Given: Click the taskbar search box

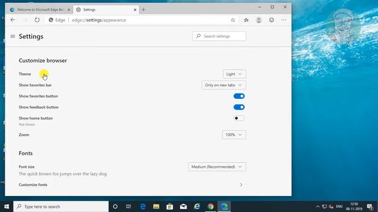Looking at the screenshot, I should (x=61, y=207).
